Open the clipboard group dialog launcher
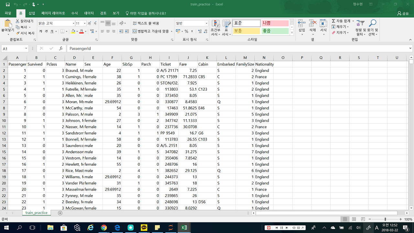Screen dimensions: 414x233 click(35, 40)
